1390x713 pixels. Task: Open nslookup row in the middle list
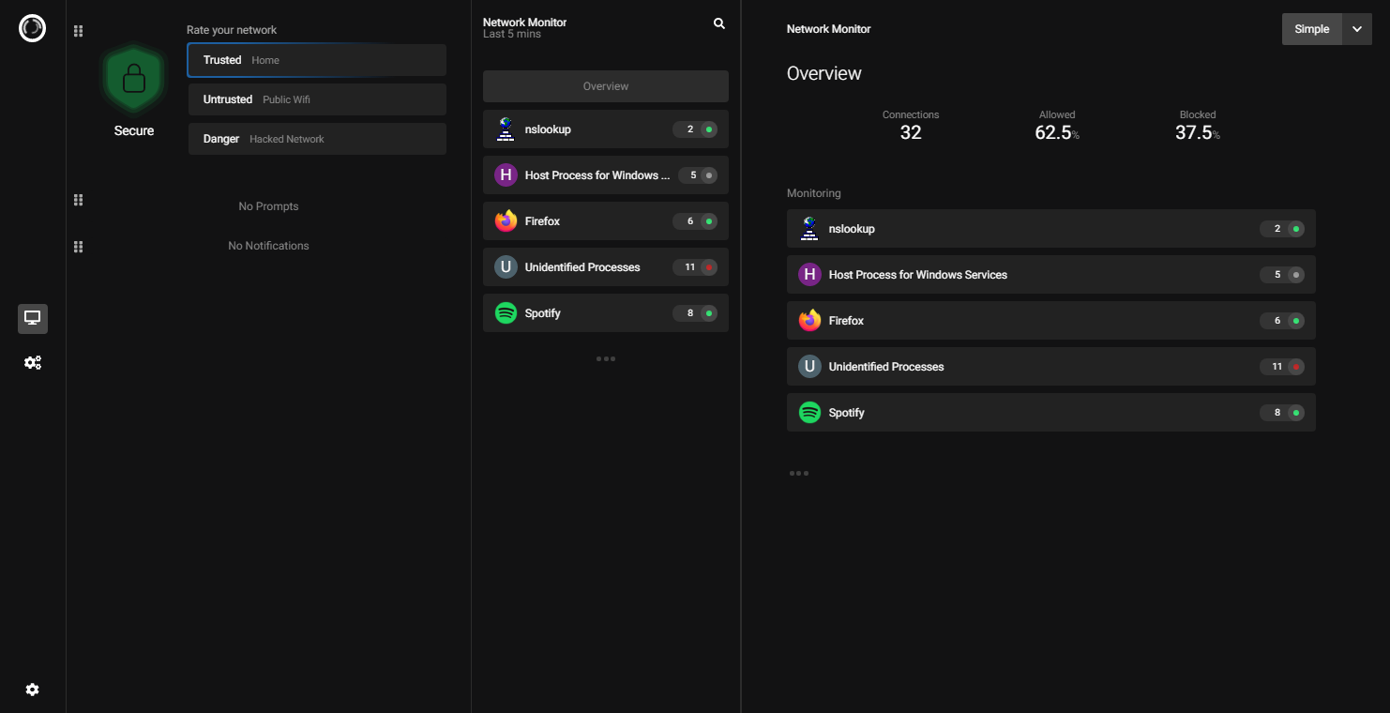pos(606,129)
